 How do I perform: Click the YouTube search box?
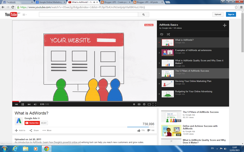pyautogui.click(x=88, y=15)
